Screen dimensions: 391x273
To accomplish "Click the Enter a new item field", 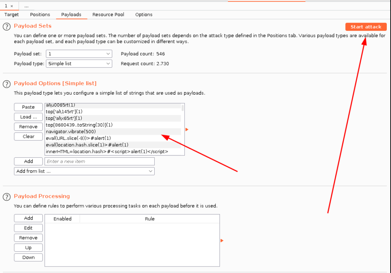I will (100, 161).
